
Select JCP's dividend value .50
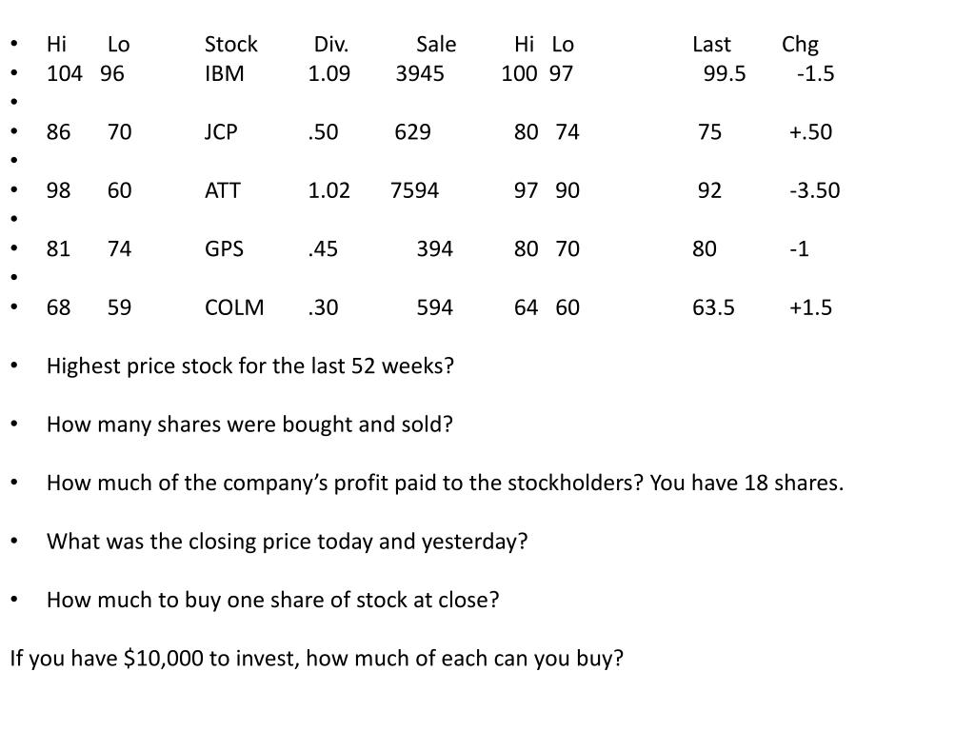tap(323, 131)
